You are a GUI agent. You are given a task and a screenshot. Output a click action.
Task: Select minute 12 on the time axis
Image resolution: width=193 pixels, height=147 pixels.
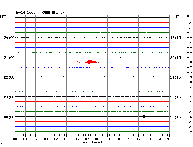138,139
